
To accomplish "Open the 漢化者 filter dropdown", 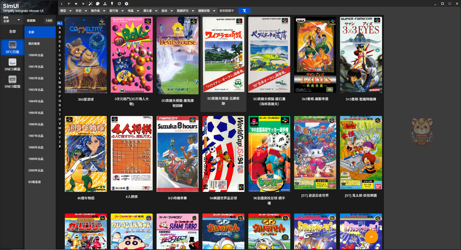I will pyautogui.click(x=150, y=10).
